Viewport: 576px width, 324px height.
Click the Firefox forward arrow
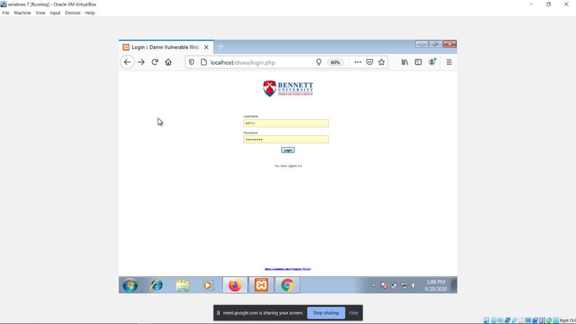141,62
